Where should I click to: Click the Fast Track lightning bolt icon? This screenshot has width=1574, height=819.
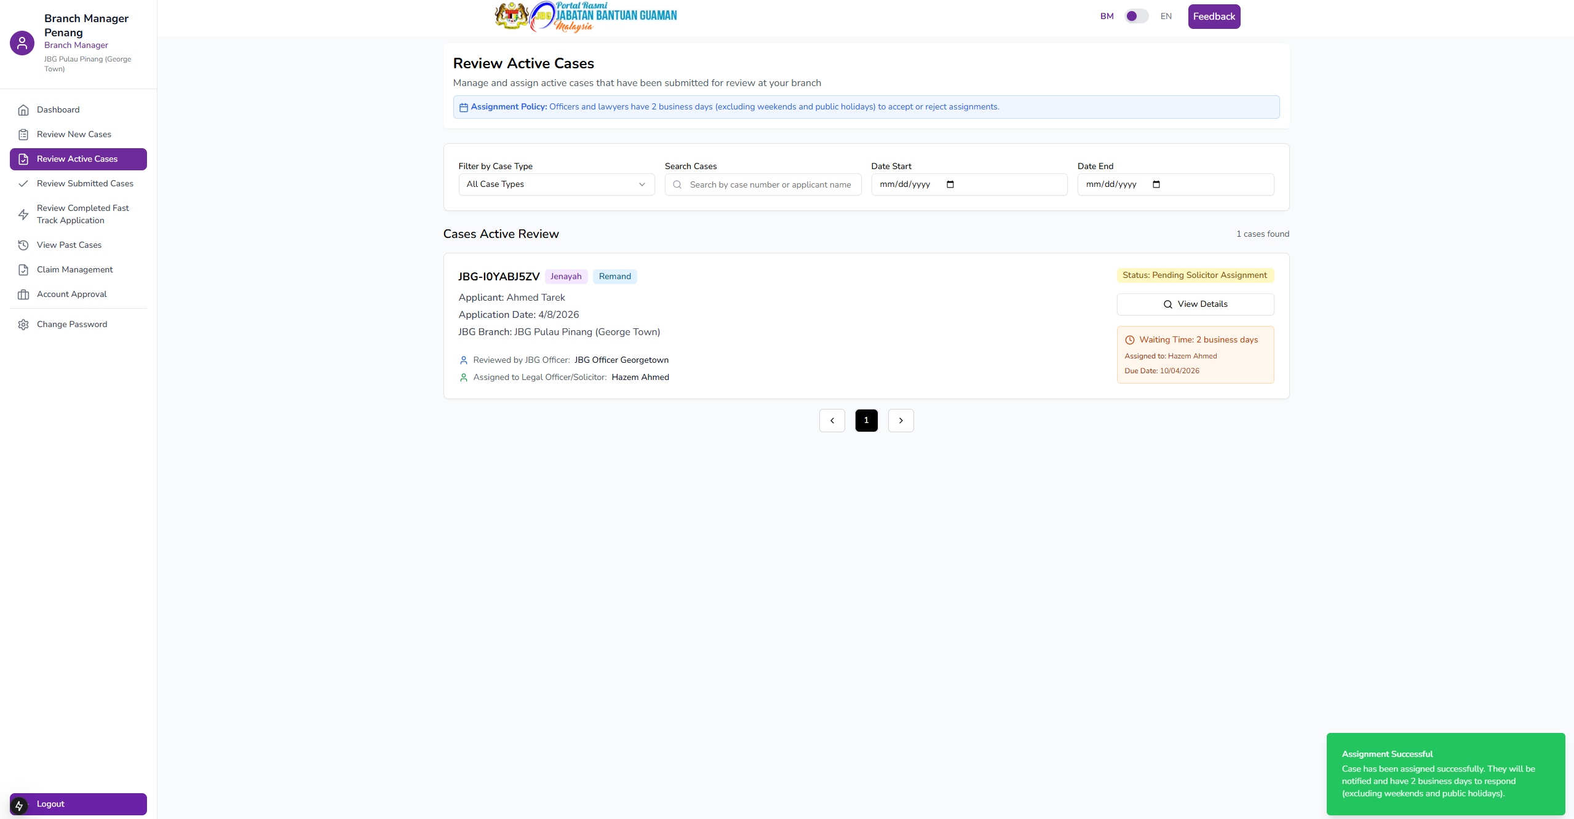point(23,215)
